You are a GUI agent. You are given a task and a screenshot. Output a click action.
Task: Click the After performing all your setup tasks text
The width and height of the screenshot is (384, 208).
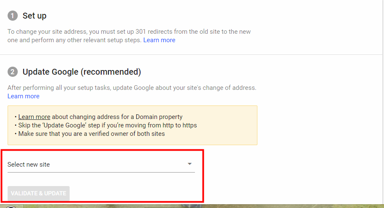coord(132,88)
